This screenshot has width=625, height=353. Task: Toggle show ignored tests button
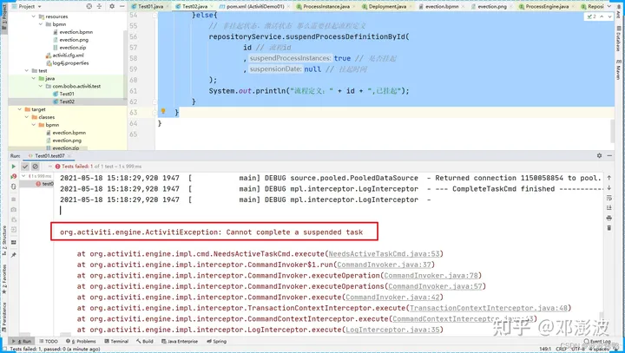36,167
